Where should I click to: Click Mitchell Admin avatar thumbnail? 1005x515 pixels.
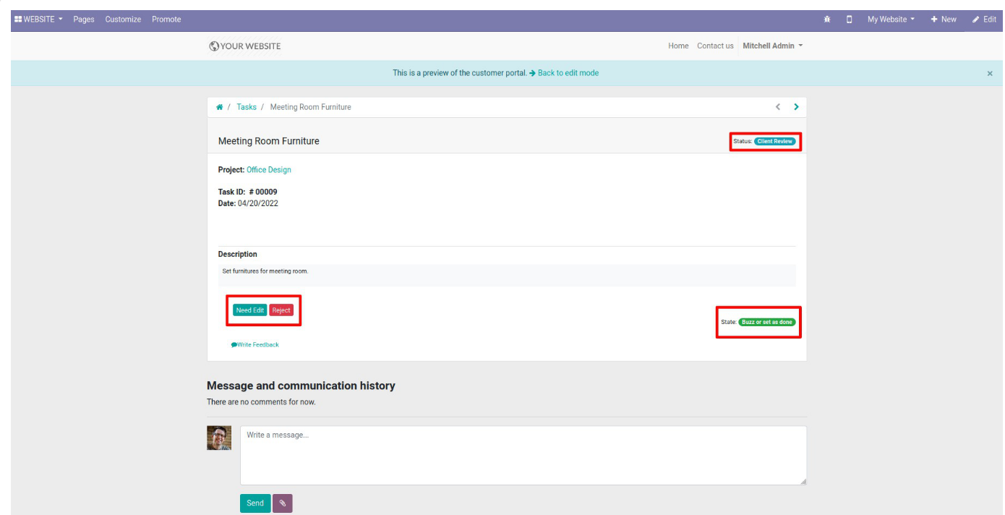(x=219, y=438)
